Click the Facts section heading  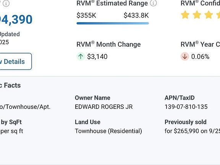point(10,85)
